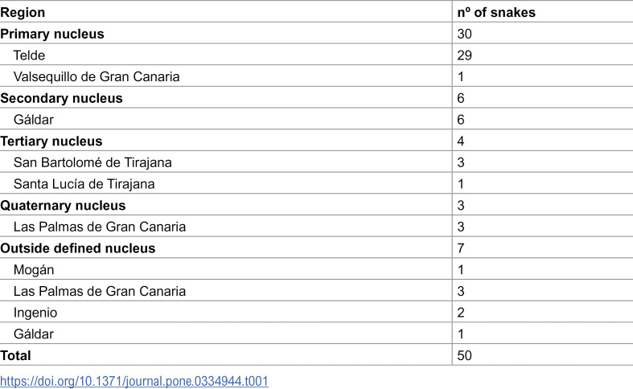The image size is (633, 389).
Task: Click the value 30 for Primary nucleus
Action: 464,34
